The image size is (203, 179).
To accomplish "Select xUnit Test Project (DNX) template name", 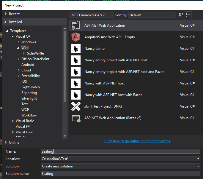I will click(x=103, y=106).
